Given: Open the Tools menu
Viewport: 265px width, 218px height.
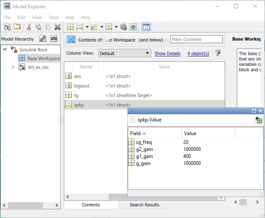Looking at the screenshot, I should pyautogui.click(x=53, y=17).
